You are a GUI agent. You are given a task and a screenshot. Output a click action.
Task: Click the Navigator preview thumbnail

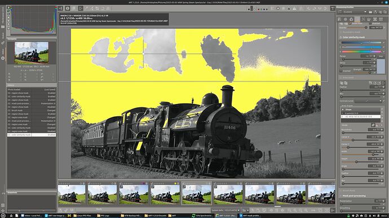click(x=32, y=52)
